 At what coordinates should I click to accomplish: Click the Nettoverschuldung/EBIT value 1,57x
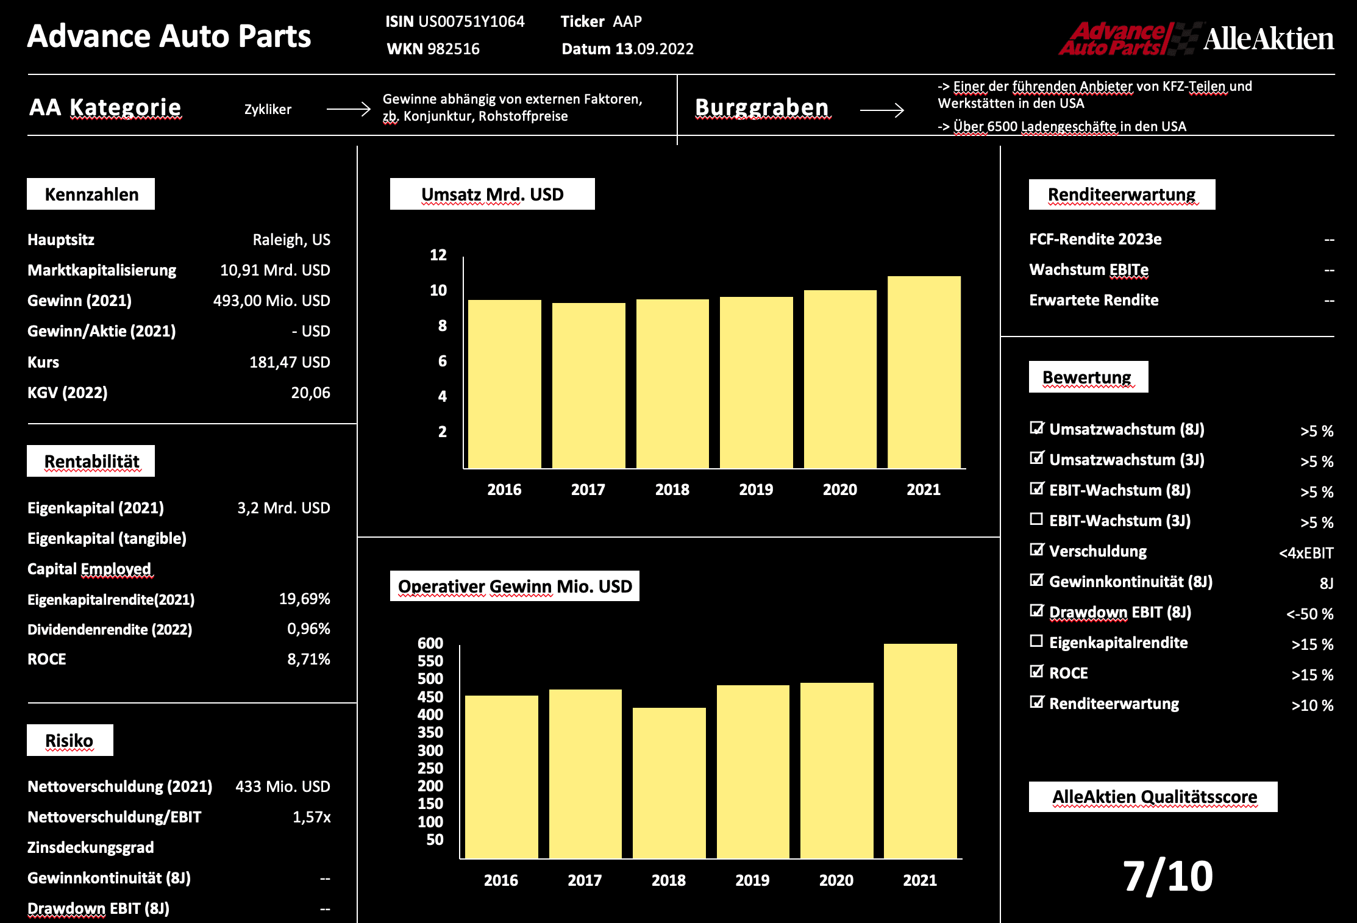312,817
